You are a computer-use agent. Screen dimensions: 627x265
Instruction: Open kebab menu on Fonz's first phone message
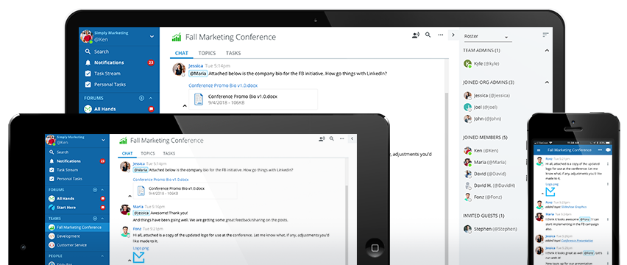click(608, 164)
